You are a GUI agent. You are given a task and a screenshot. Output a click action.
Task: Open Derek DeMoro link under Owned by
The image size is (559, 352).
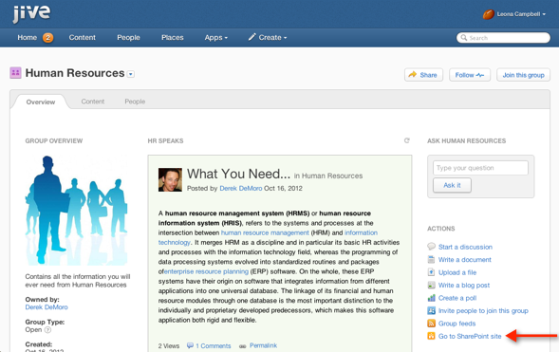47,307
